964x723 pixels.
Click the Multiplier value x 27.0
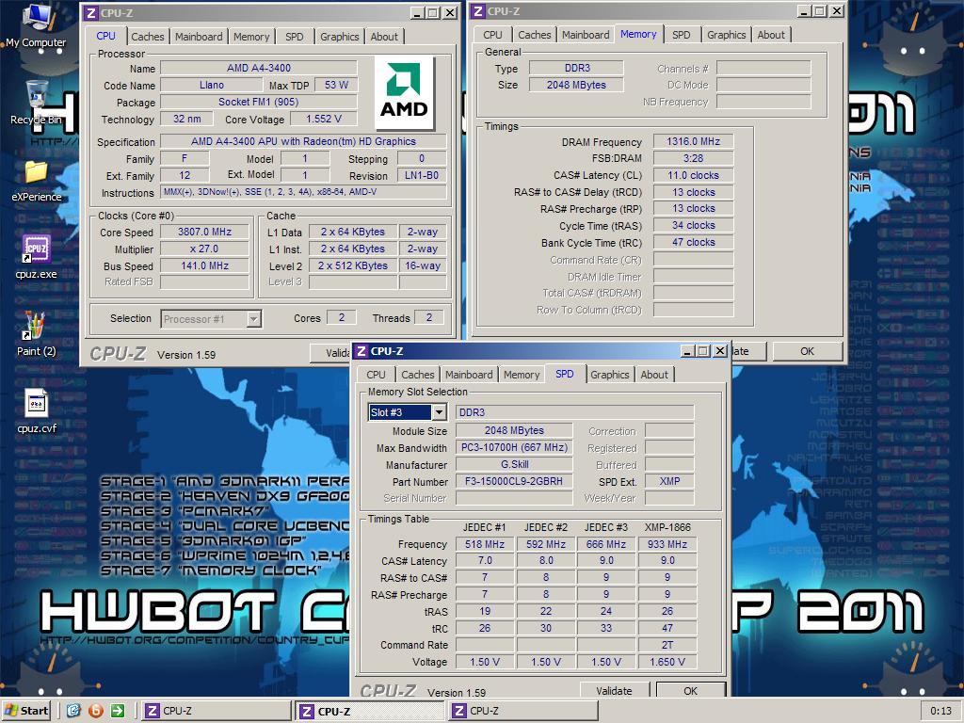(x=204, y=249)
